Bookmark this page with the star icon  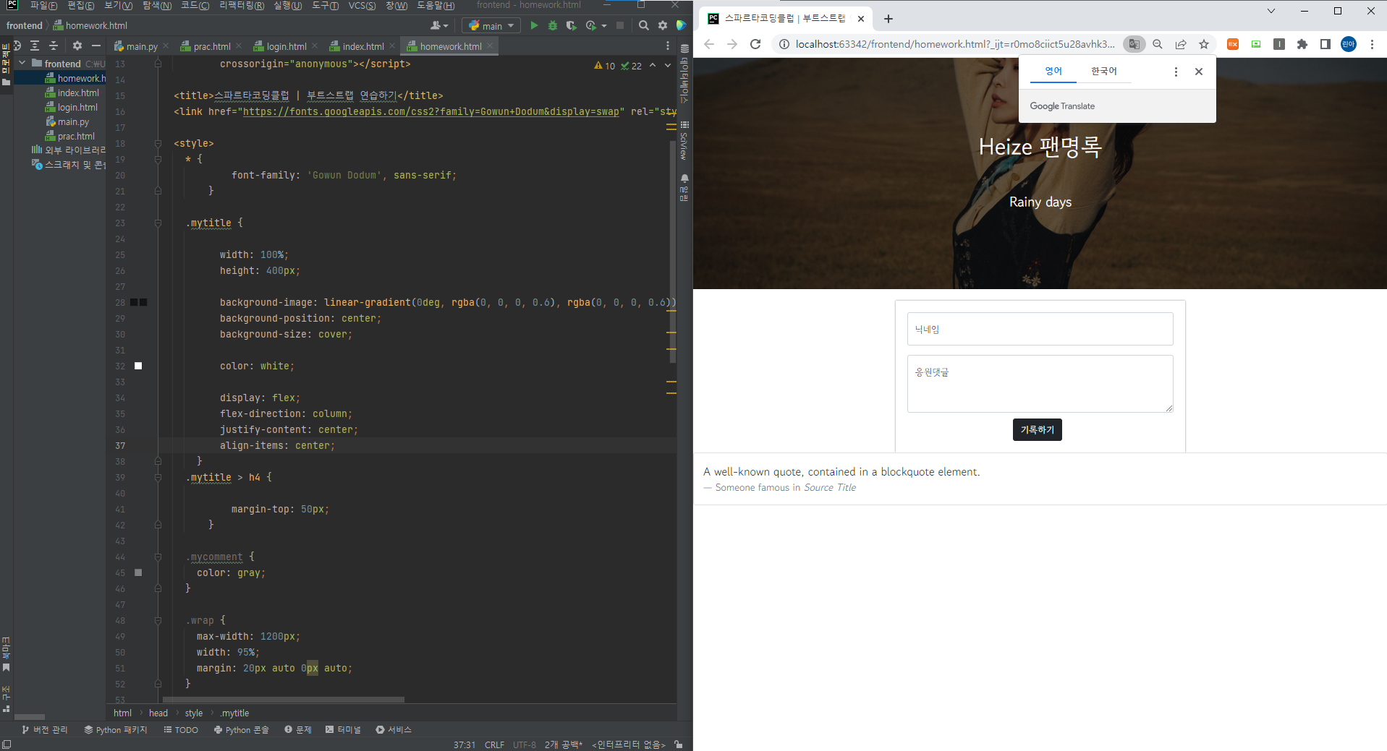1204,44
